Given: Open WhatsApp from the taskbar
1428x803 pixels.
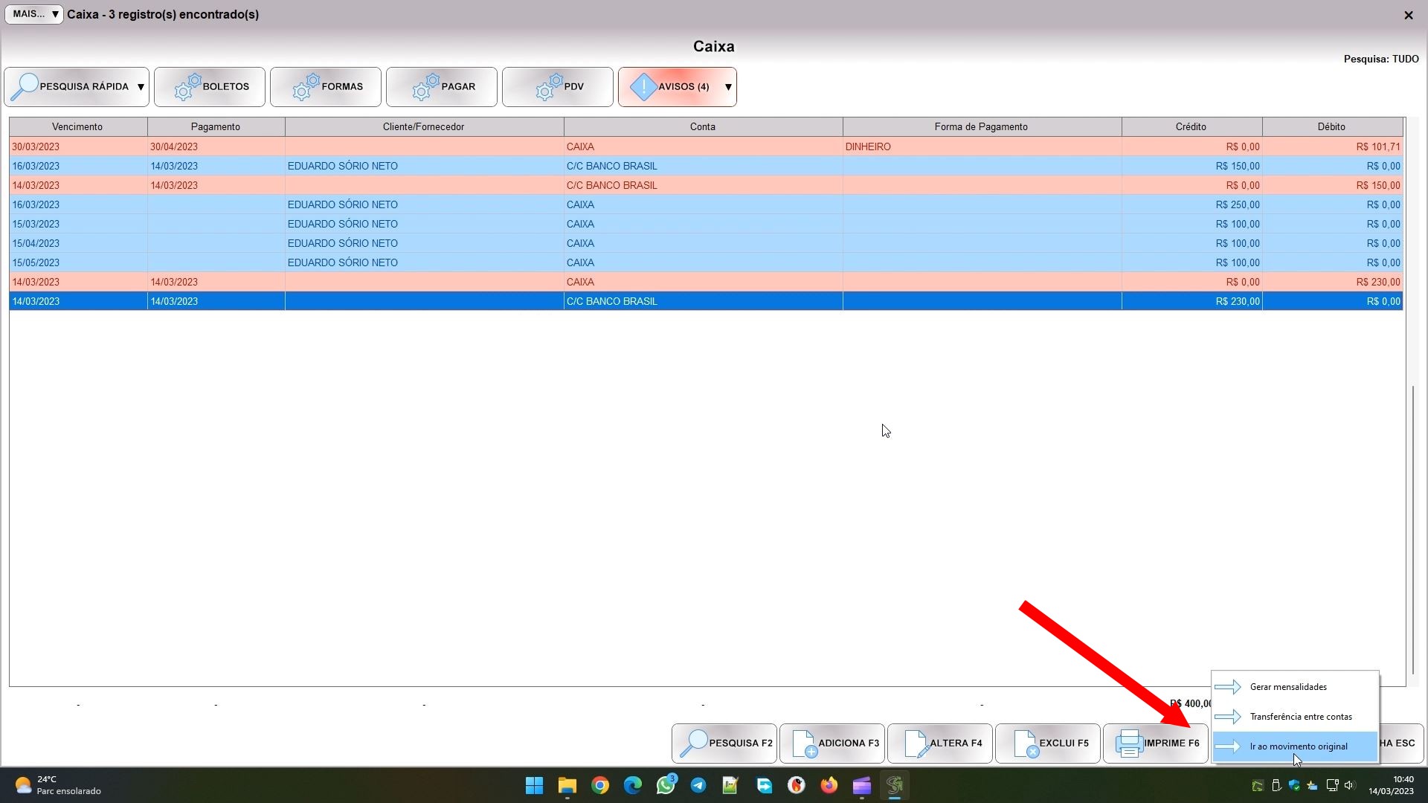Looking at the screenshot, I should tap(666, 785).
